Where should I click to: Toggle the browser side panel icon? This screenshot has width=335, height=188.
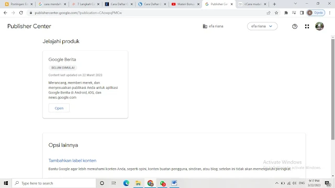[x=301, y=13]
